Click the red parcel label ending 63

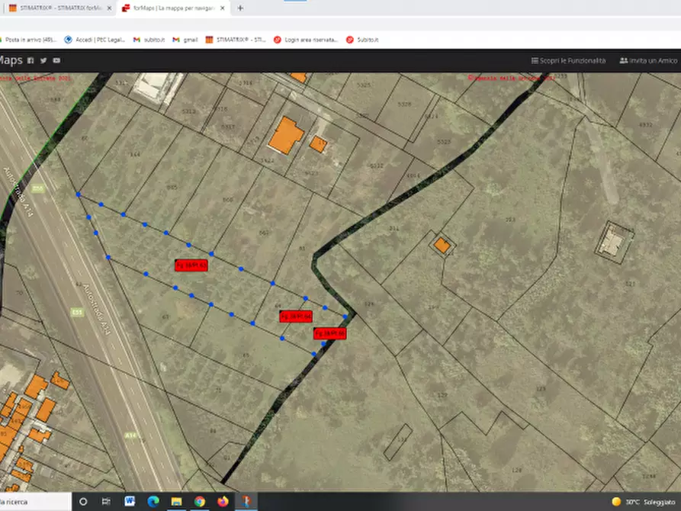pos(191,265)
